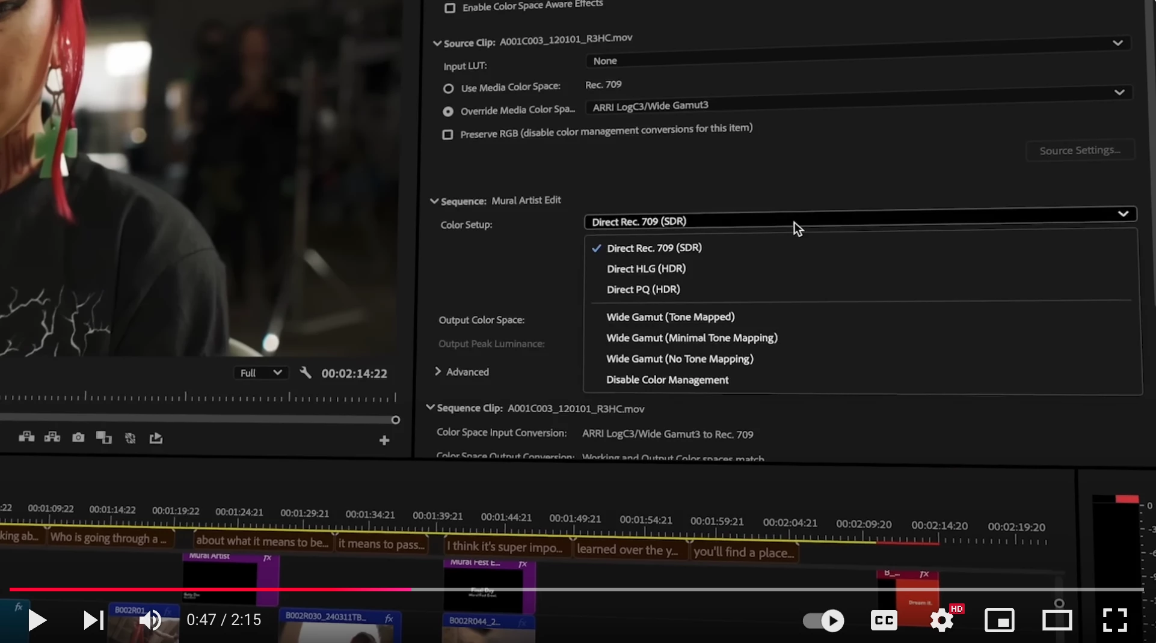Open the Input LUT None dropdown
The height and width of the screenshot is (643, 1156).
coord(857,52)
